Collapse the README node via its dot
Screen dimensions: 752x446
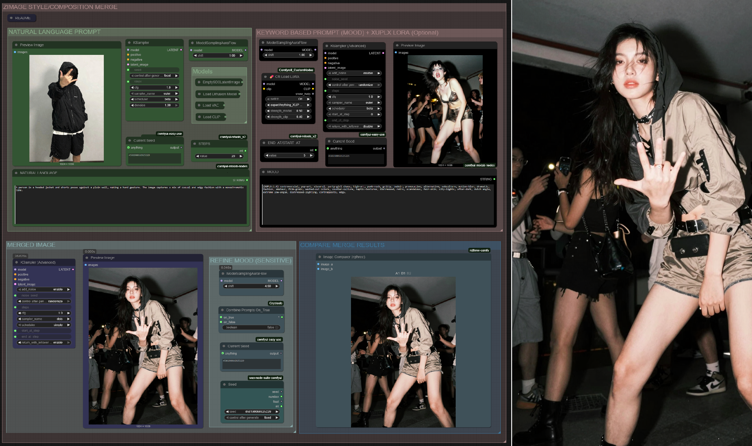point(11,18)
